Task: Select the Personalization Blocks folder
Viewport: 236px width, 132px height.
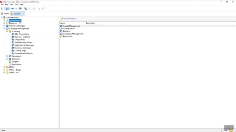Action: (24, 53)
